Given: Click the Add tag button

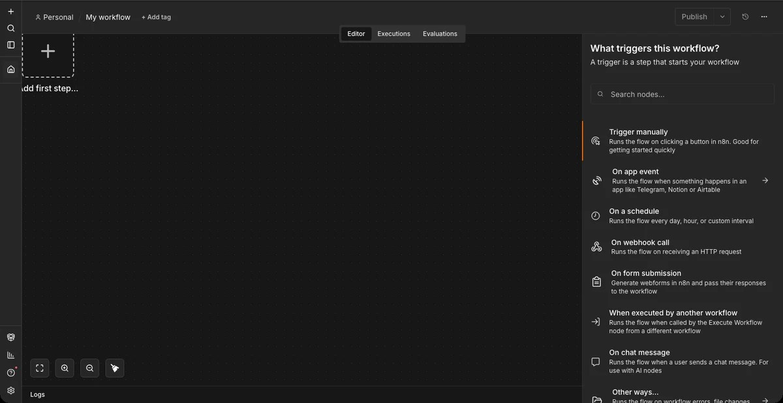Looking at the screenshot, I should tap(156, 17).
